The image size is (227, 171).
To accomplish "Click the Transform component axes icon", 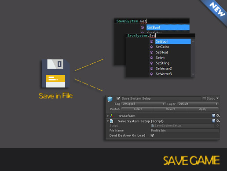I will [x=112, y=116].
